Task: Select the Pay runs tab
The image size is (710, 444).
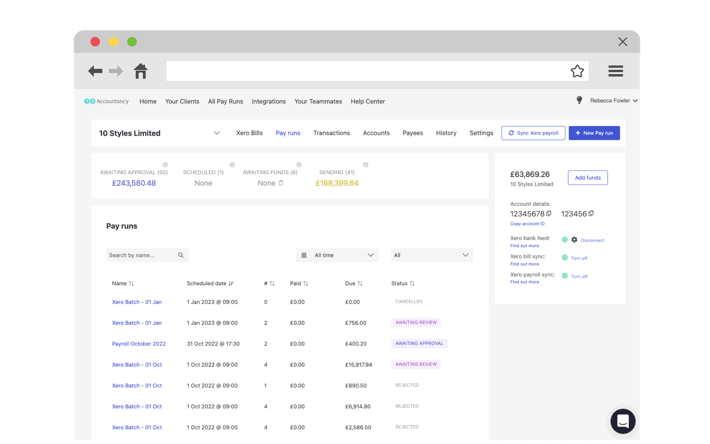Action: point(288,133)
